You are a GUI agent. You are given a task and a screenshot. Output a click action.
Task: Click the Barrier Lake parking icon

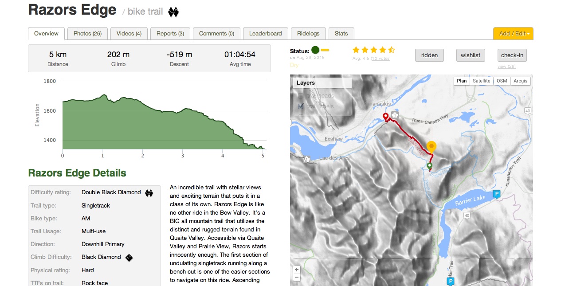coord(497,194)
